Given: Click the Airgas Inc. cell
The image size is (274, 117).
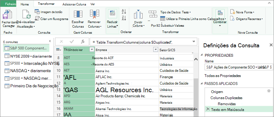Looking at the screenshot, I should point(127,102).
